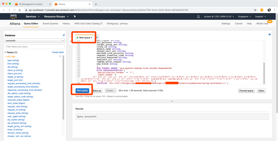
Task: Open the Resource Groups dropdown
Action: tap(56, 16)
